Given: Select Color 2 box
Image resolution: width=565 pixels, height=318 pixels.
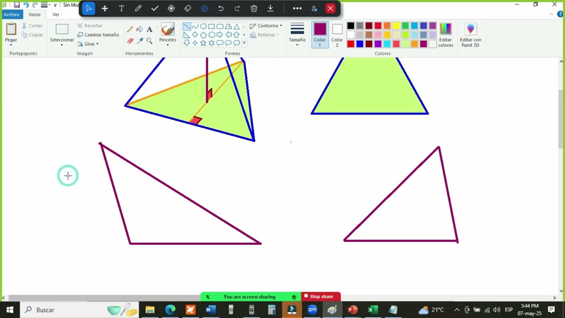Looking at the screenshot, I should click(337, 35).
